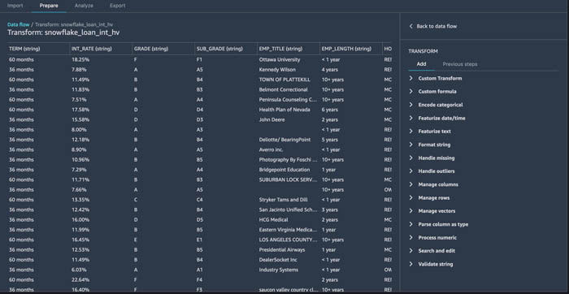Screen dimensions: 569x294
Task: Select the Deloitte/ BearingPoint cell
Action: [284, 140]
